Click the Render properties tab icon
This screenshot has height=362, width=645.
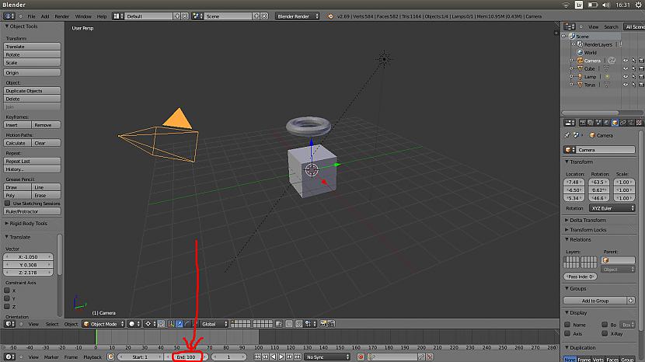[x=583, y=123]
